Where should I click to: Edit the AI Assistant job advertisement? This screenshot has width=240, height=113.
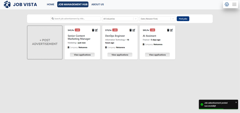(172, 30)
